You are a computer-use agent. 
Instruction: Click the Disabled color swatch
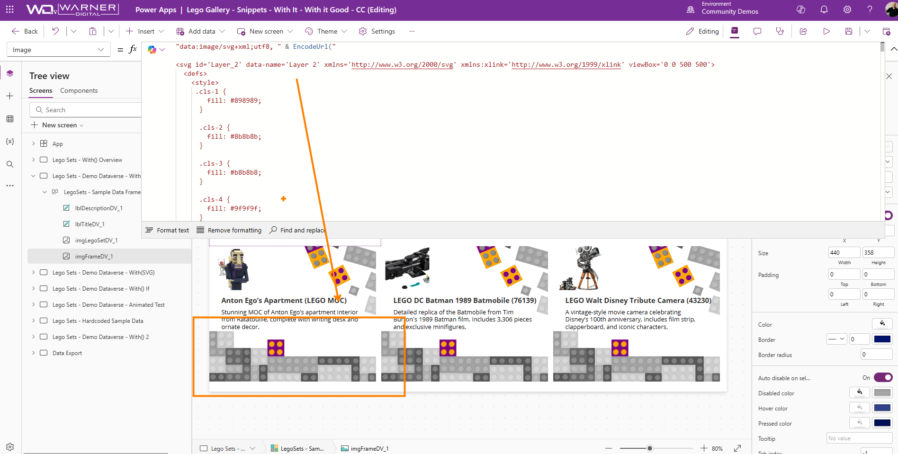tap(882, 392)
